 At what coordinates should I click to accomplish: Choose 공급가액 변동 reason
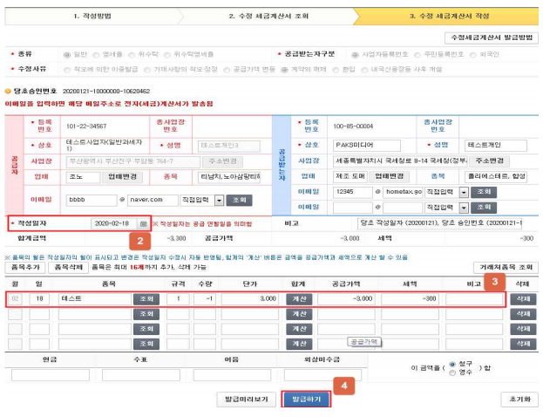pos(227,70)
